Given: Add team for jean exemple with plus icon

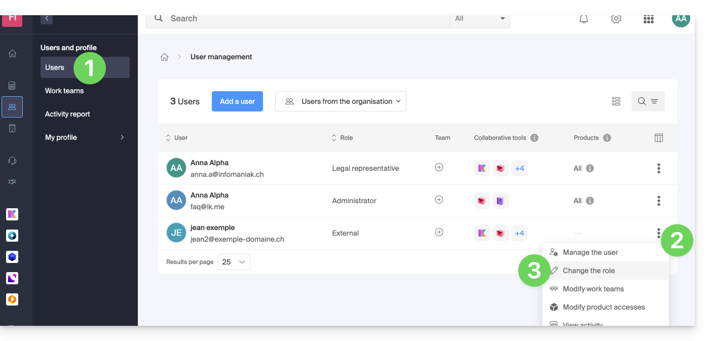Looking at the screenshot, I should [439, 232].
